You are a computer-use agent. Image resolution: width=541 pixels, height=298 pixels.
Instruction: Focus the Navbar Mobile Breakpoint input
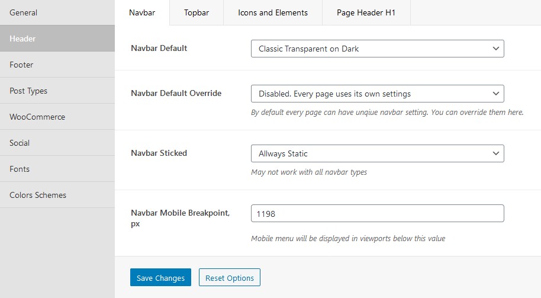pos(378,213)
